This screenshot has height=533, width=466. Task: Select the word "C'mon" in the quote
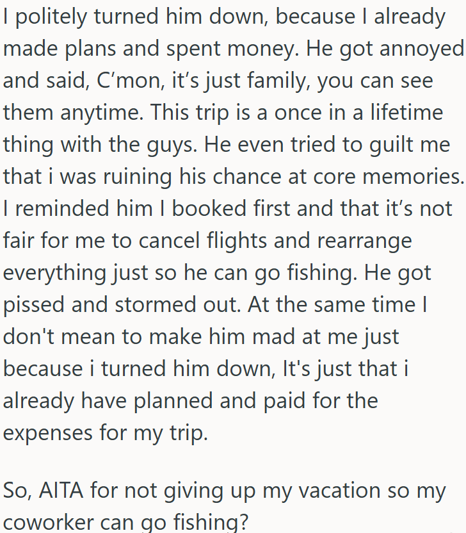point(128,81)
